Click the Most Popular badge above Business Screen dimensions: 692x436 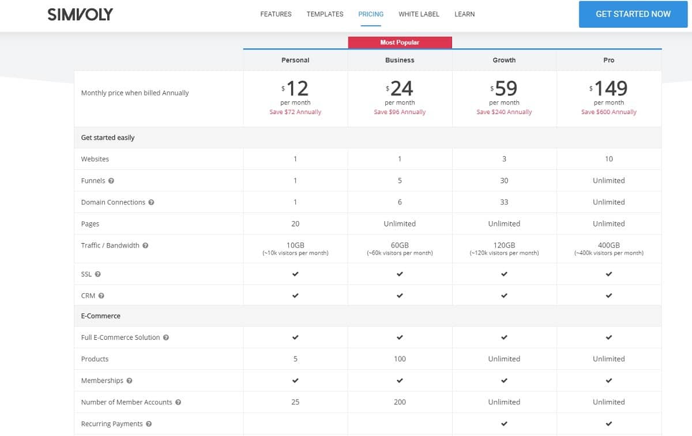pyautogui.click(x=400, y=42)
